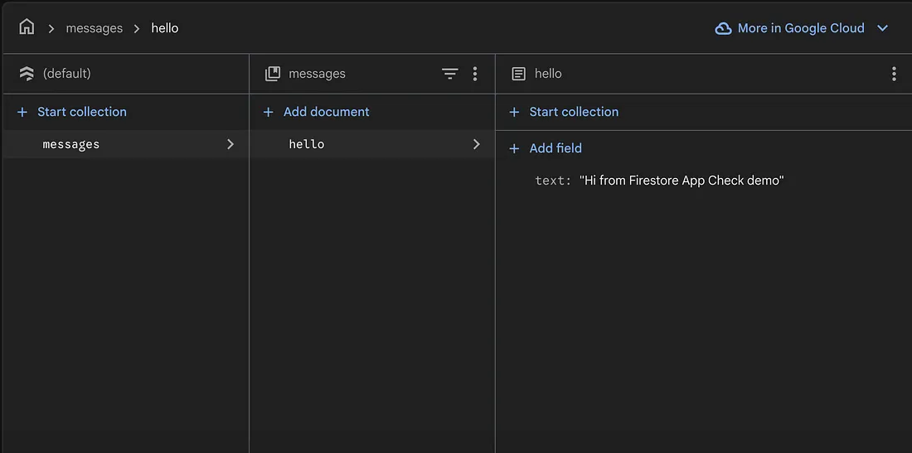This screenshot has width=912, height=453.
Task: Click the hello document header title
Action: (548, 74)
